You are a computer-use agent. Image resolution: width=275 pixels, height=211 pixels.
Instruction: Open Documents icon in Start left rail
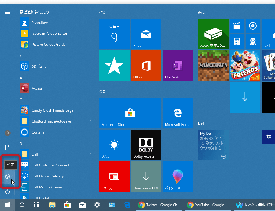[8, 148]
